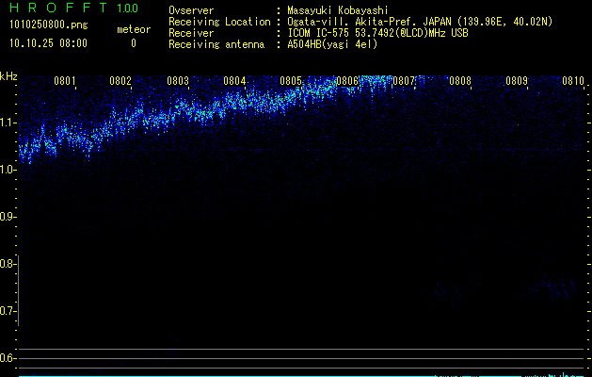Click the 0805 time marker
Viewport: 592px width, 377px height.
pyautogui.click(x=291, y=81)
